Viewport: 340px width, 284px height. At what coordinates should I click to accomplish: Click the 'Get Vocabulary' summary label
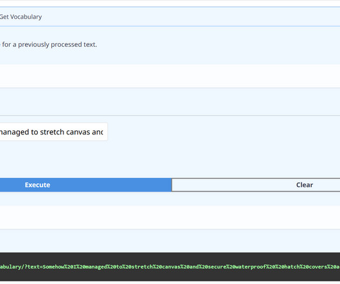click(21, 17)
